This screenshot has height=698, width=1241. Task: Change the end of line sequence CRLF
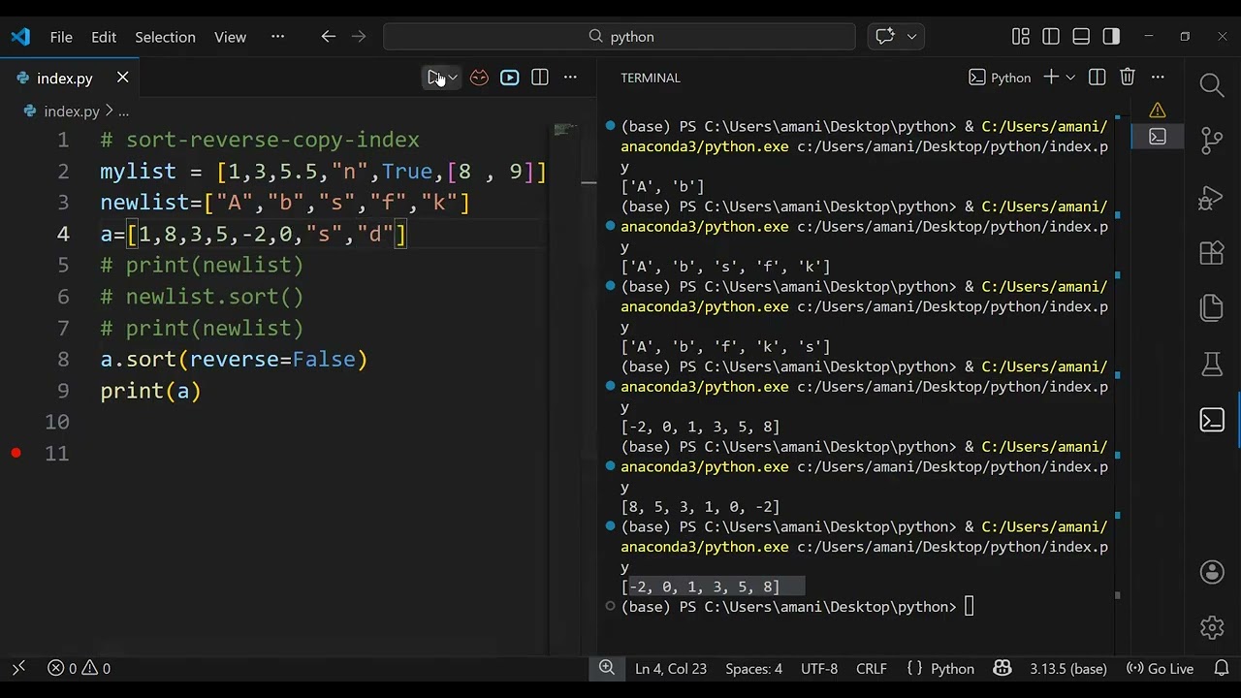872,668
